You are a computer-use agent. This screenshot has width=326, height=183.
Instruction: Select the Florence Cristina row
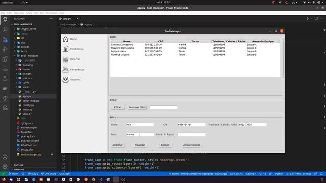click(x=195, y=55)
